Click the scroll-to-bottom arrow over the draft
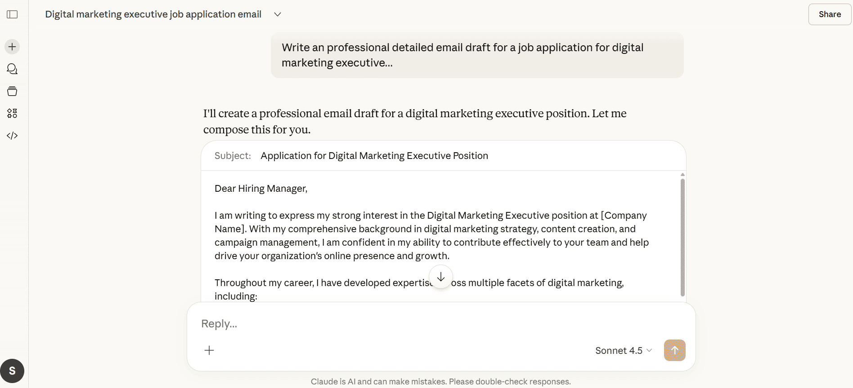Image resolution: width=853 pixels, height=388 pixels. [441, 277]
